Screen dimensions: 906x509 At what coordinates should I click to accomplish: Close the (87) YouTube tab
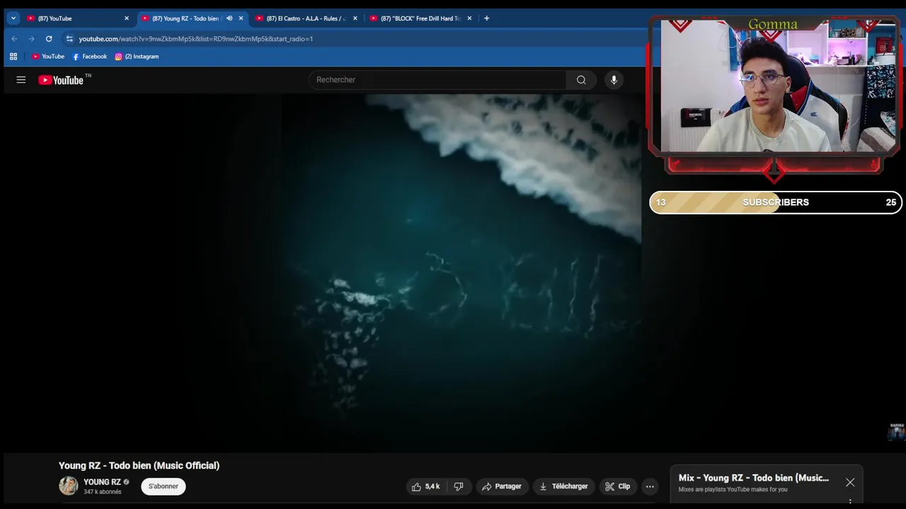click(x=127, y=18)
